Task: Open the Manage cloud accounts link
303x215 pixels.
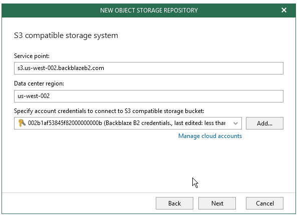Action: click(x=210, y=136)
